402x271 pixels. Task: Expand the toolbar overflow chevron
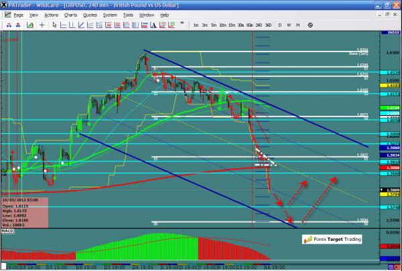click(x=182, y=23)
